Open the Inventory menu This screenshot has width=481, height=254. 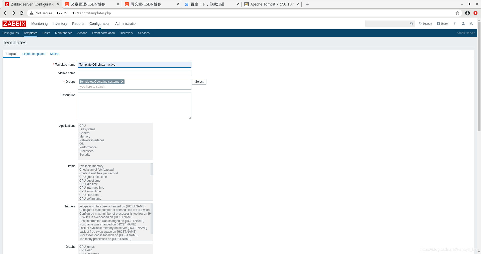pyautogui.click(x=60, y=24)
